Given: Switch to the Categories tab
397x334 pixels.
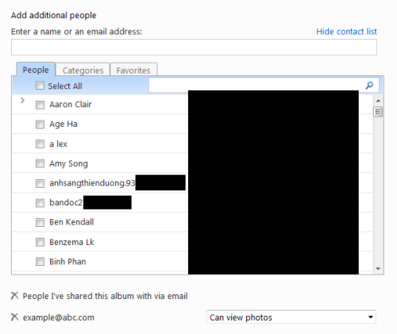Looking at the screenshot, I should [83, 70].
